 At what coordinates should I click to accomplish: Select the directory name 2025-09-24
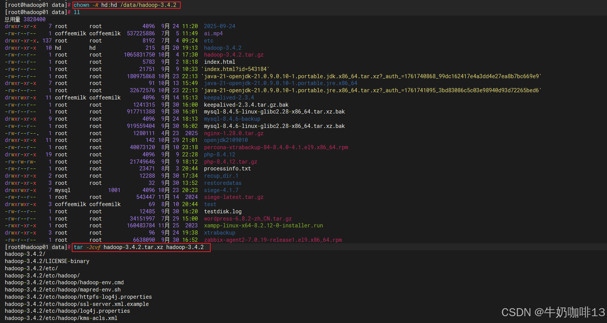tap(219, 26)
